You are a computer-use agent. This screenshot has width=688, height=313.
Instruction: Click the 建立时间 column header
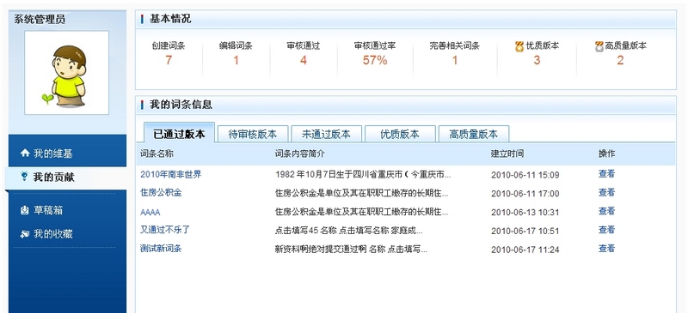tap(507, 154)
